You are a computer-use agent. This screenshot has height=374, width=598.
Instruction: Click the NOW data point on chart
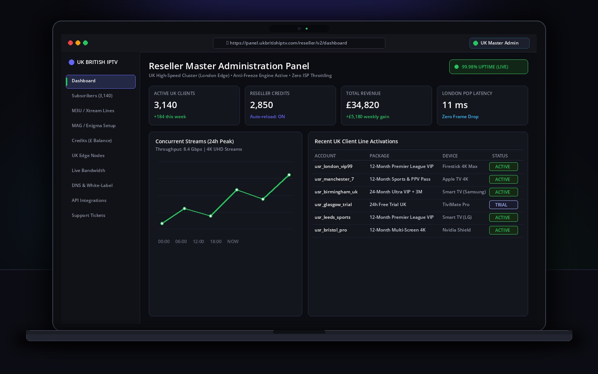click(x=289, y=175)
